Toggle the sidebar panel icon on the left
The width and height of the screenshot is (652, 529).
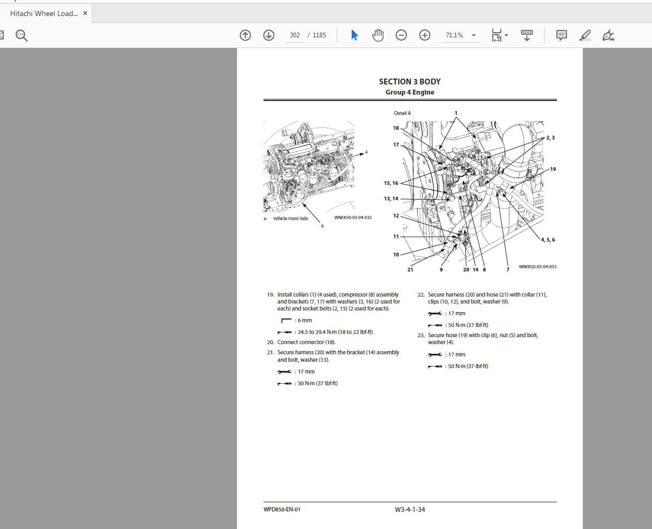[3, 35]
